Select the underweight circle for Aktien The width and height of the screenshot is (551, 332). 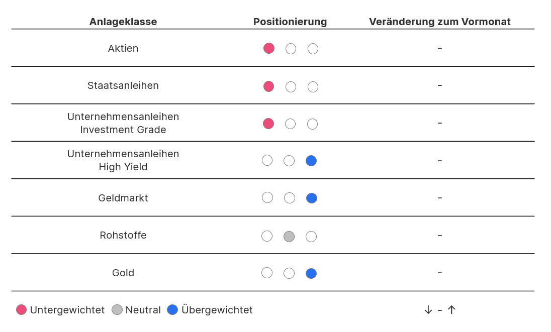pyautogui.click(x=269, y=48)
